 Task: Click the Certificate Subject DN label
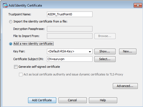tap(28, 59)
